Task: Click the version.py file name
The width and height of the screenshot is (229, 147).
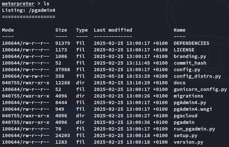Action: [189, 142]
